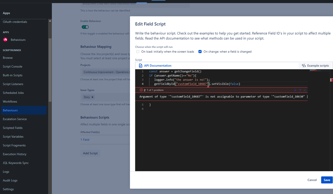Click sidebar scrollbar up arrow
The image size is (333, 194).
pyautogui.click(x=50, y=21)
